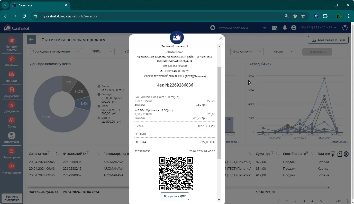Screen dimensions: 354x204
Task: Click the 'Сформувати' button
Action: 317,52
